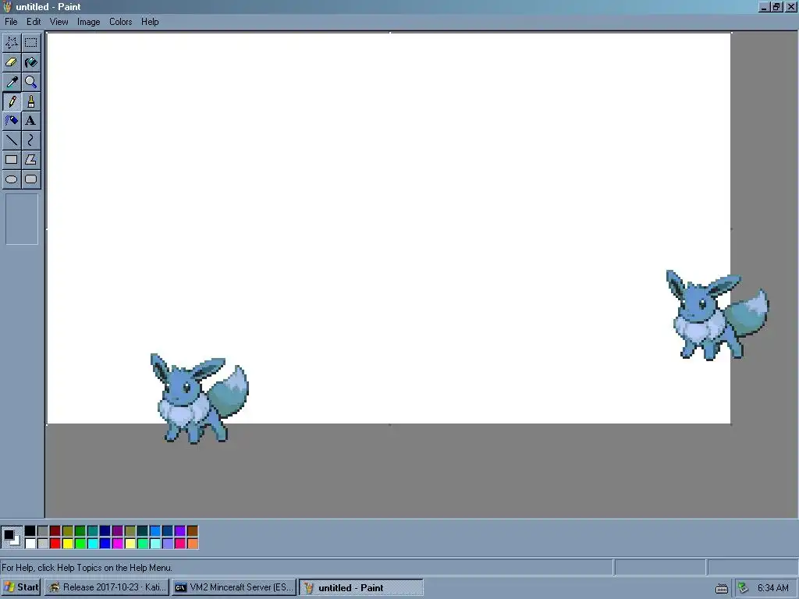Viewport: 799px width, 599px height.
Task: Select the dark red color swatch
Action: (x=55, y=531)
